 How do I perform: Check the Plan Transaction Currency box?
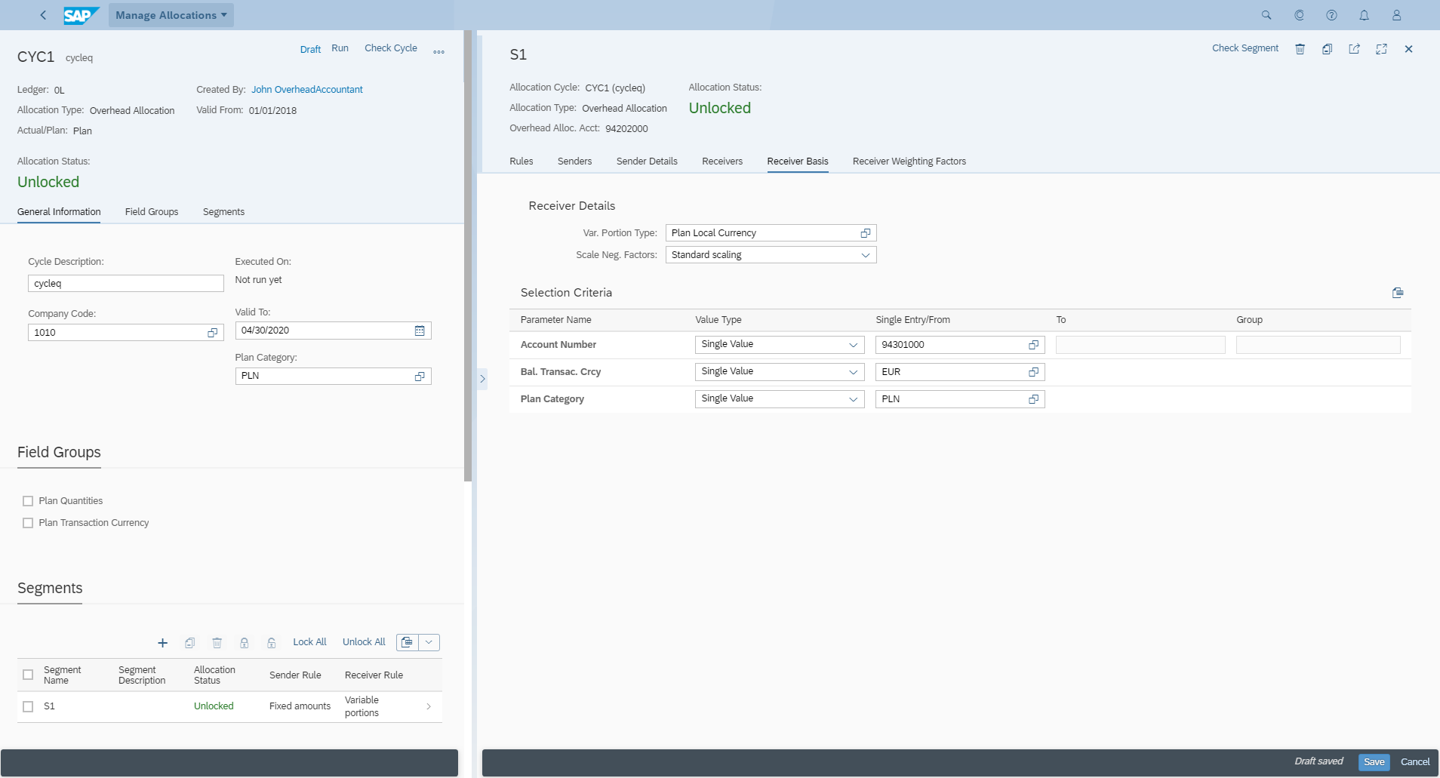(x=28, y=523)
